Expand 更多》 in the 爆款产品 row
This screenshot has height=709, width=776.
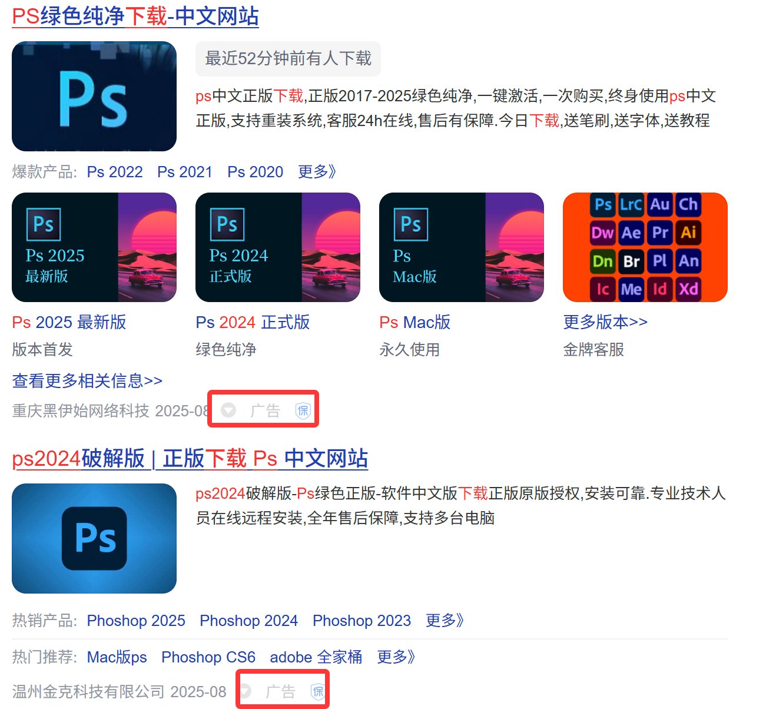point(317,172)
